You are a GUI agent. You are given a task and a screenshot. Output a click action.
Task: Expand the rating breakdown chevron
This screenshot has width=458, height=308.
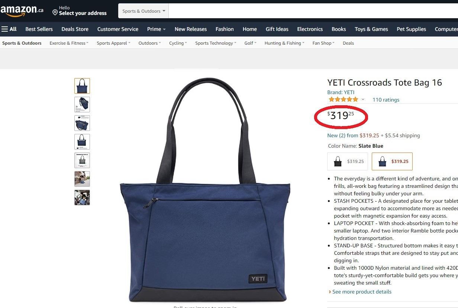click(x=363, y=100)
